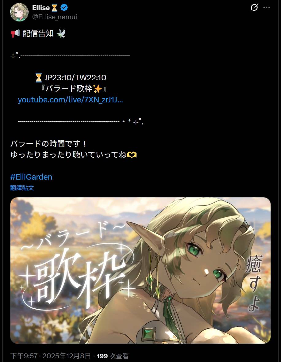Click the blue verified badge

click(64, 8)
